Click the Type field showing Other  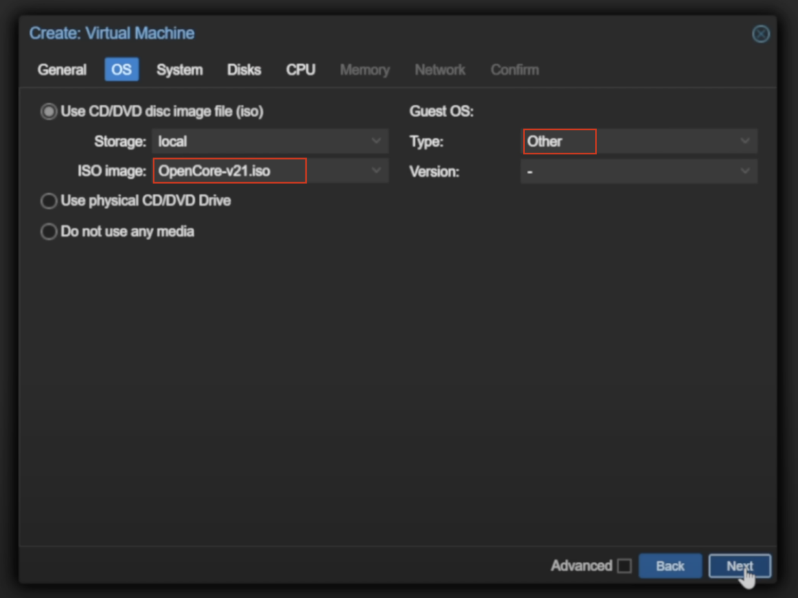638,141
